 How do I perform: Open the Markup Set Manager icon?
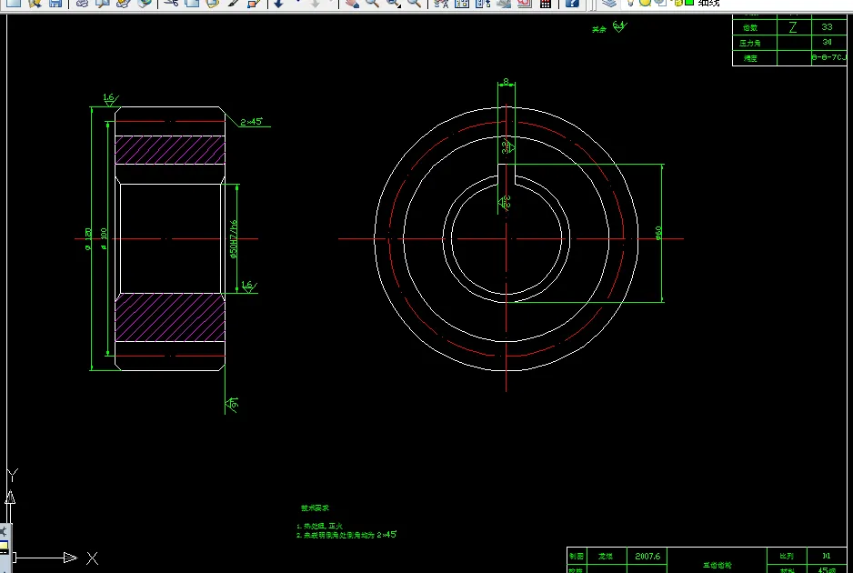coord(525,3)
